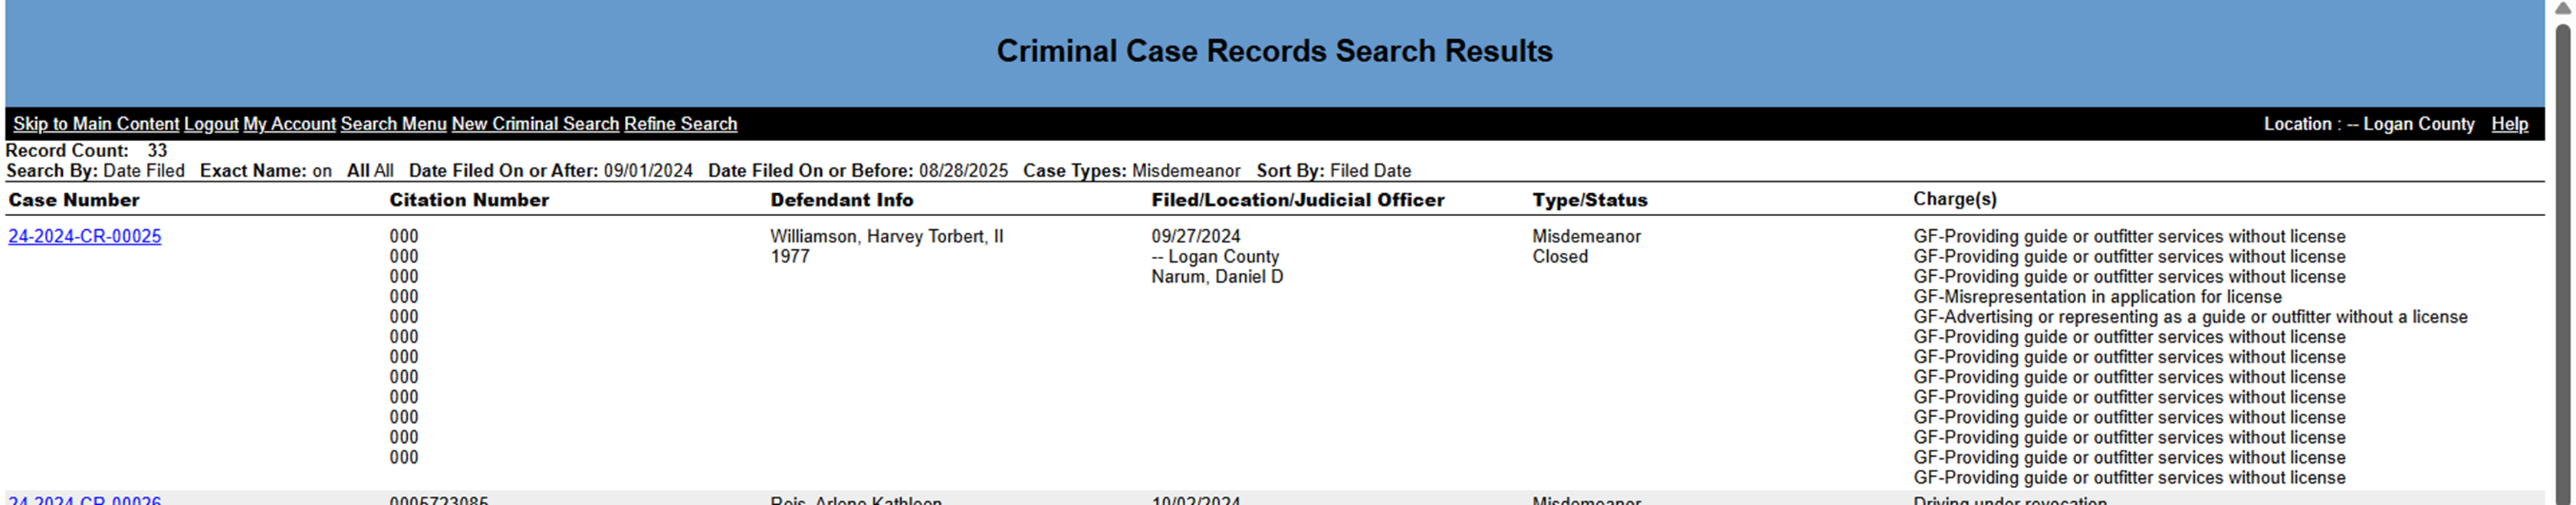This screenshot has width=2576, height=505.
Task: Click the Type/Status column header
Action: [1589, 200]
